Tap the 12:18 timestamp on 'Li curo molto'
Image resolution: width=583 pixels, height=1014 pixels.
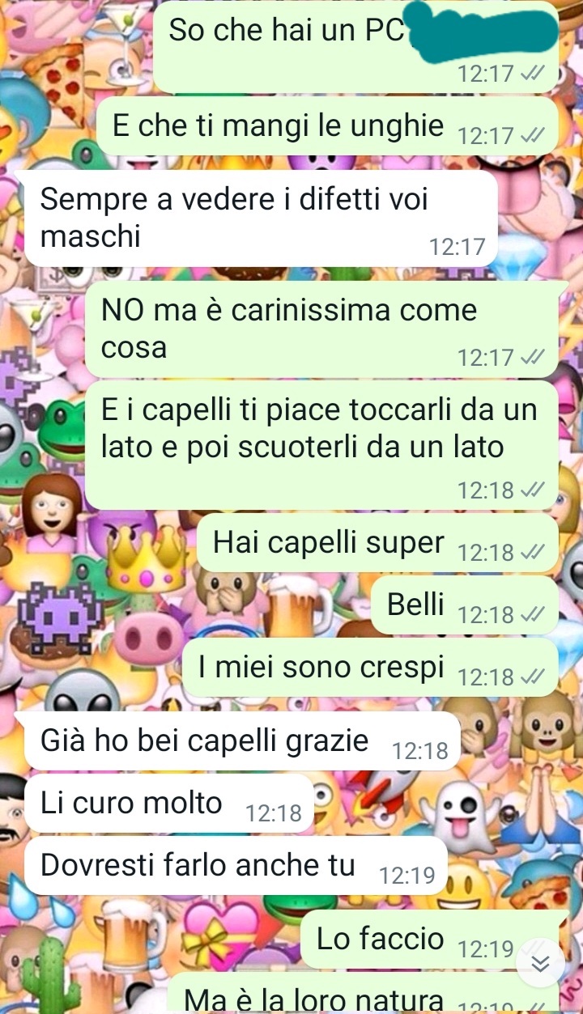click(x=274, y=813)
